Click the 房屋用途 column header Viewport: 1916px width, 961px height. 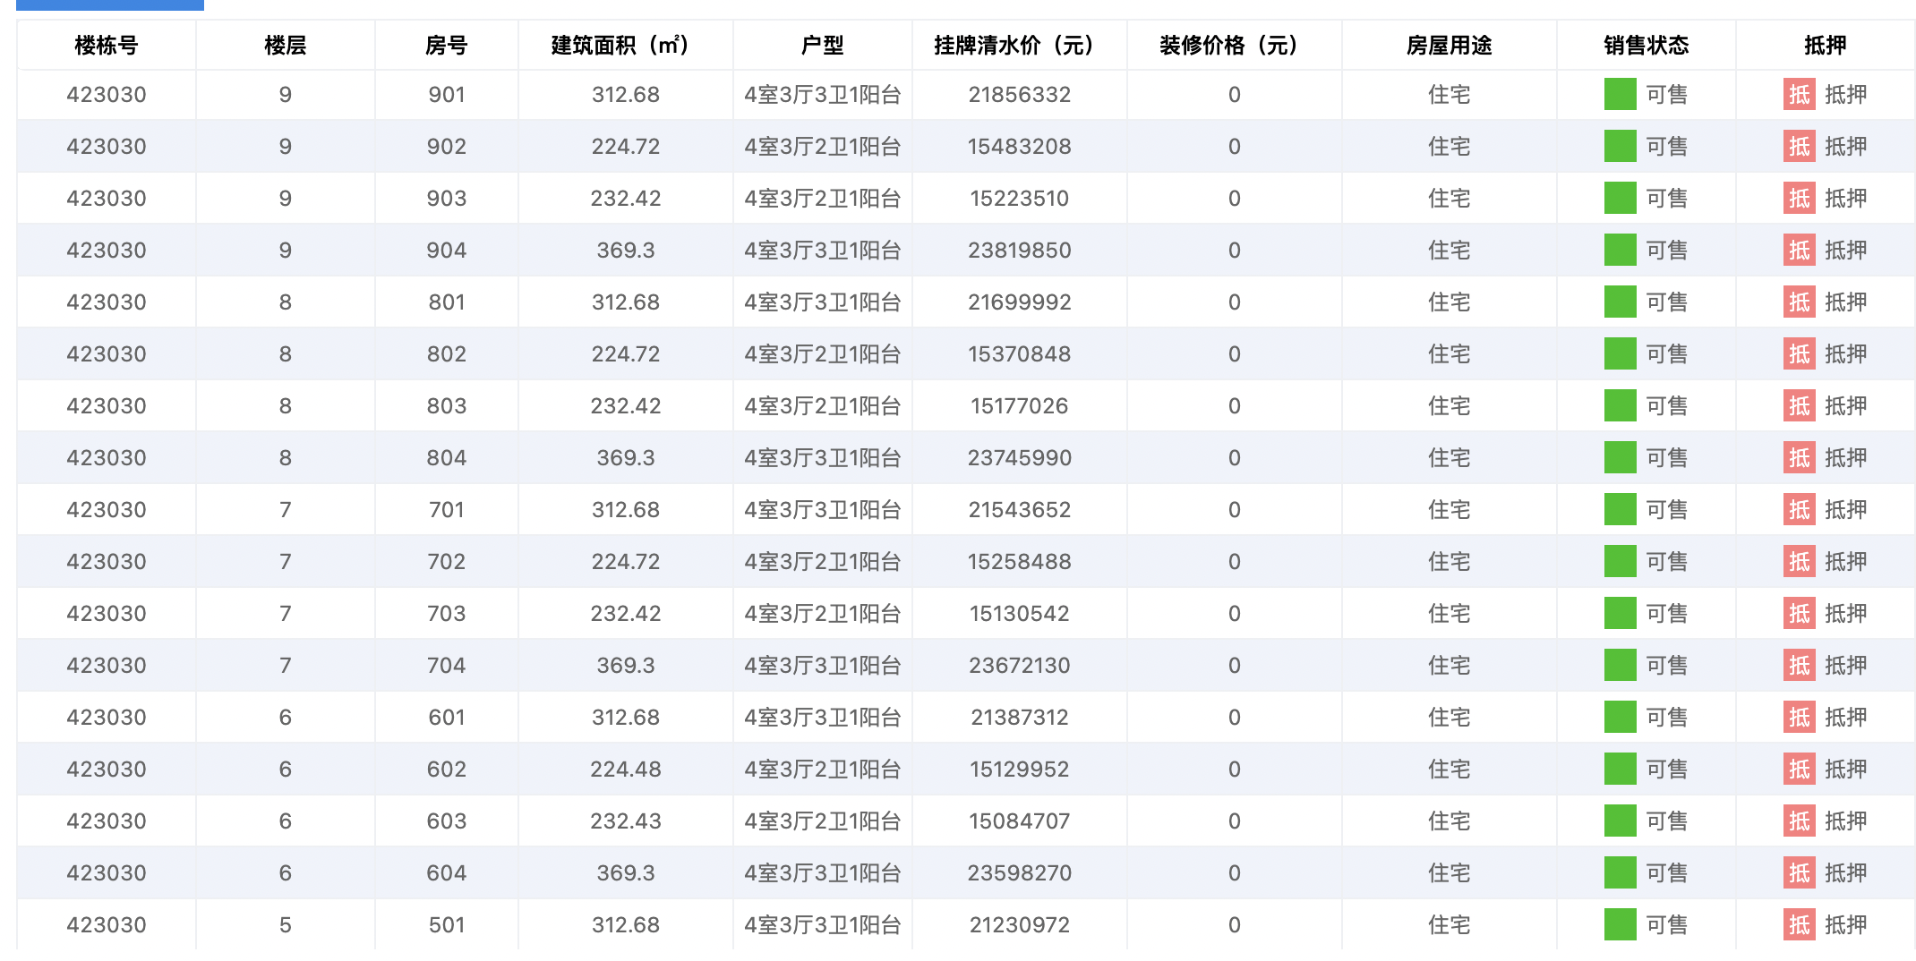1450,46
